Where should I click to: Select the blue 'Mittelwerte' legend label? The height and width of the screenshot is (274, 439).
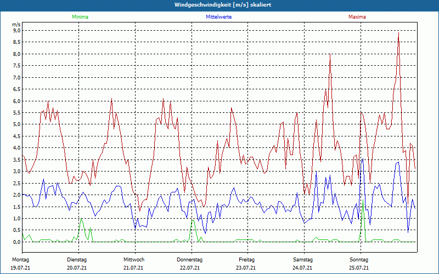[218, 17]
